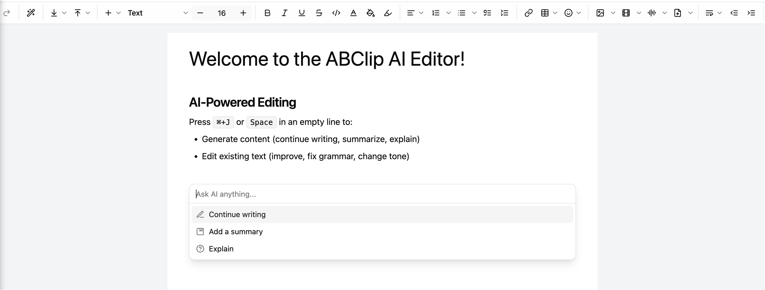Toggle bold formatting
This screenshot has width=765, height=290.
pyautogui.click(x=267, y=13)
